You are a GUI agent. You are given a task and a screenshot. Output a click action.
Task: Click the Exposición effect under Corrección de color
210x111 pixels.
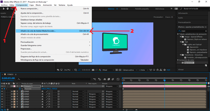tap(188, 63)
